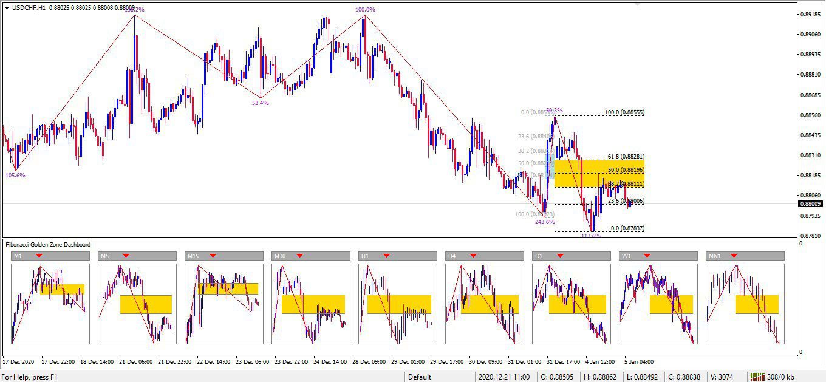Click the M30 golden zone chart
The image size is (826, 382).
coord(310,304)
